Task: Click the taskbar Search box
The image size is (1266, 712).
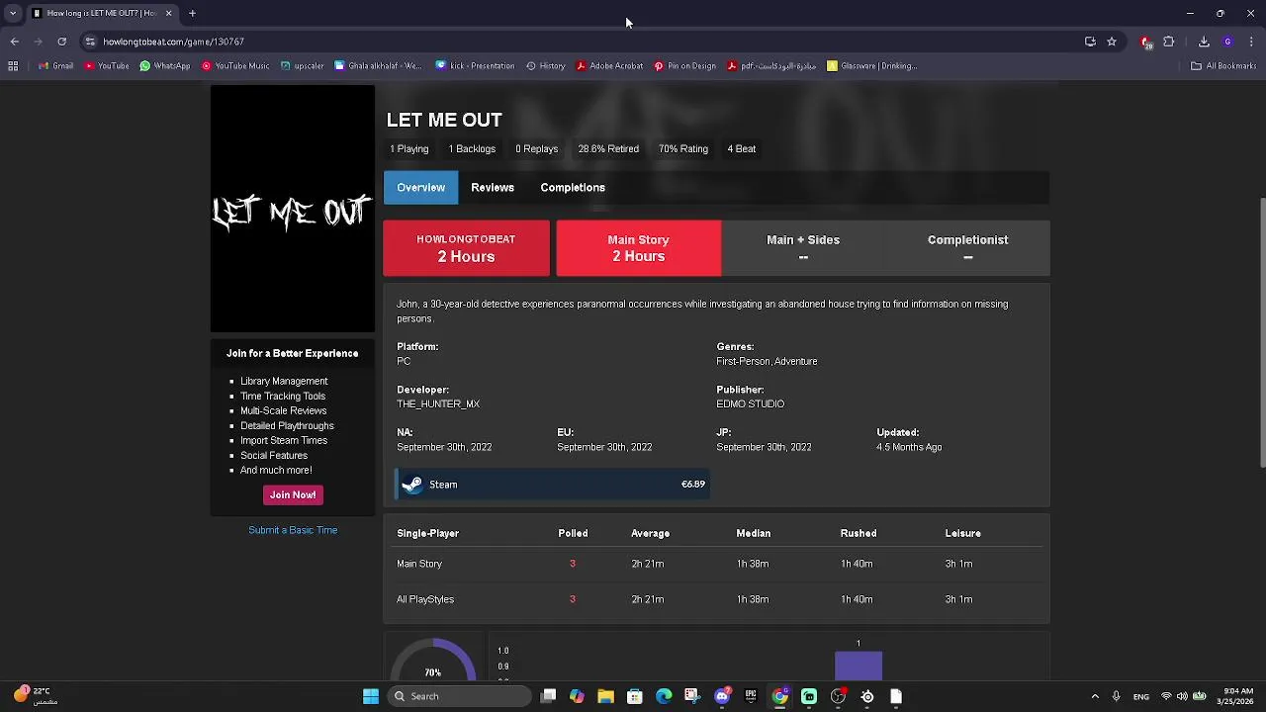Action: [459, 696]
